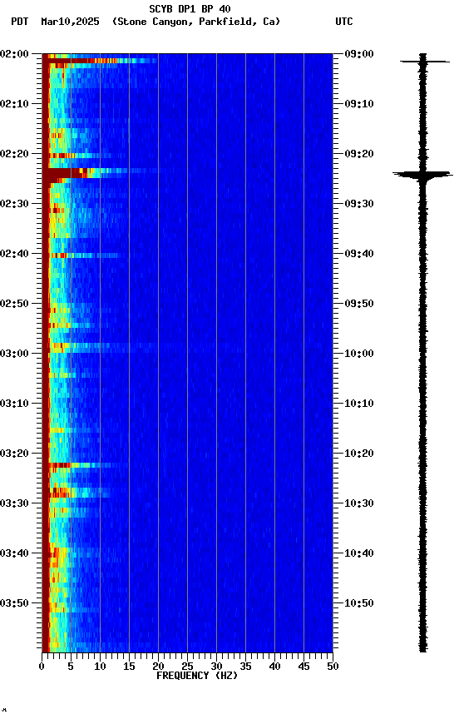459x719 pixels.
Task: Click the '03:20' PDT time label
Action: click(x=14, y=454)
